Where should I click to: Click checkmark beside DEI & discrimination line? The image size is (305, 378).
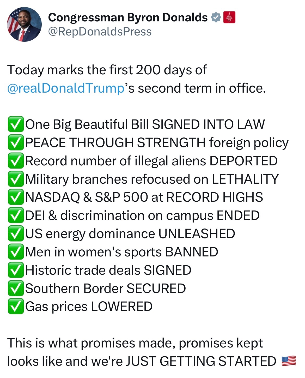click(16, 215)
